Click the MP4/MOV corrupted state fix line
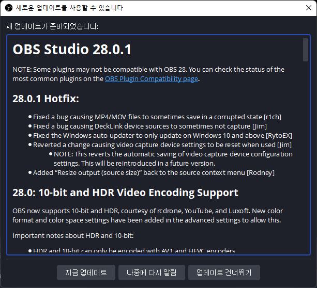Viewport: 317px width, 288px height. (x=157, y=117)
